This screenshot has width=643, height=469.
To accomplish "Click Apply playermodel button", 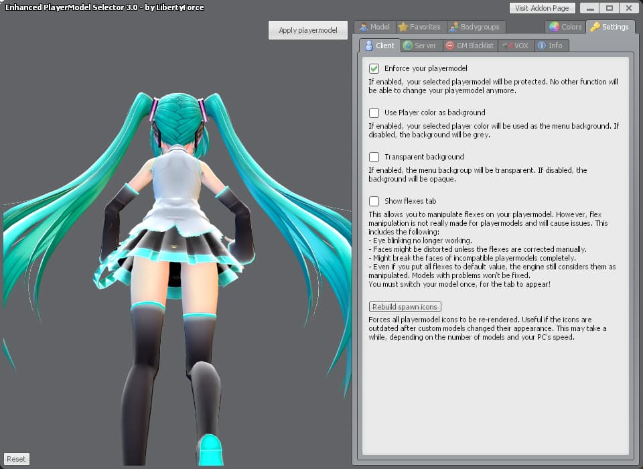I will [308, 30].
